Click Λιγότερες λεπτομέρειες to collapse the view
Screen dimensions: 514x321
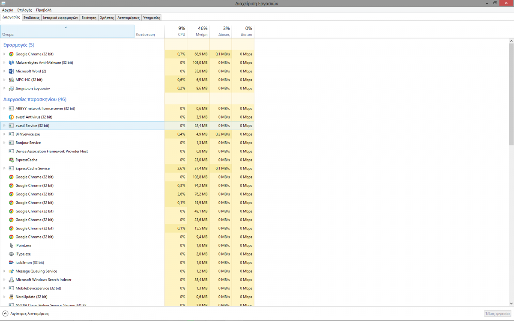point(26,314)
